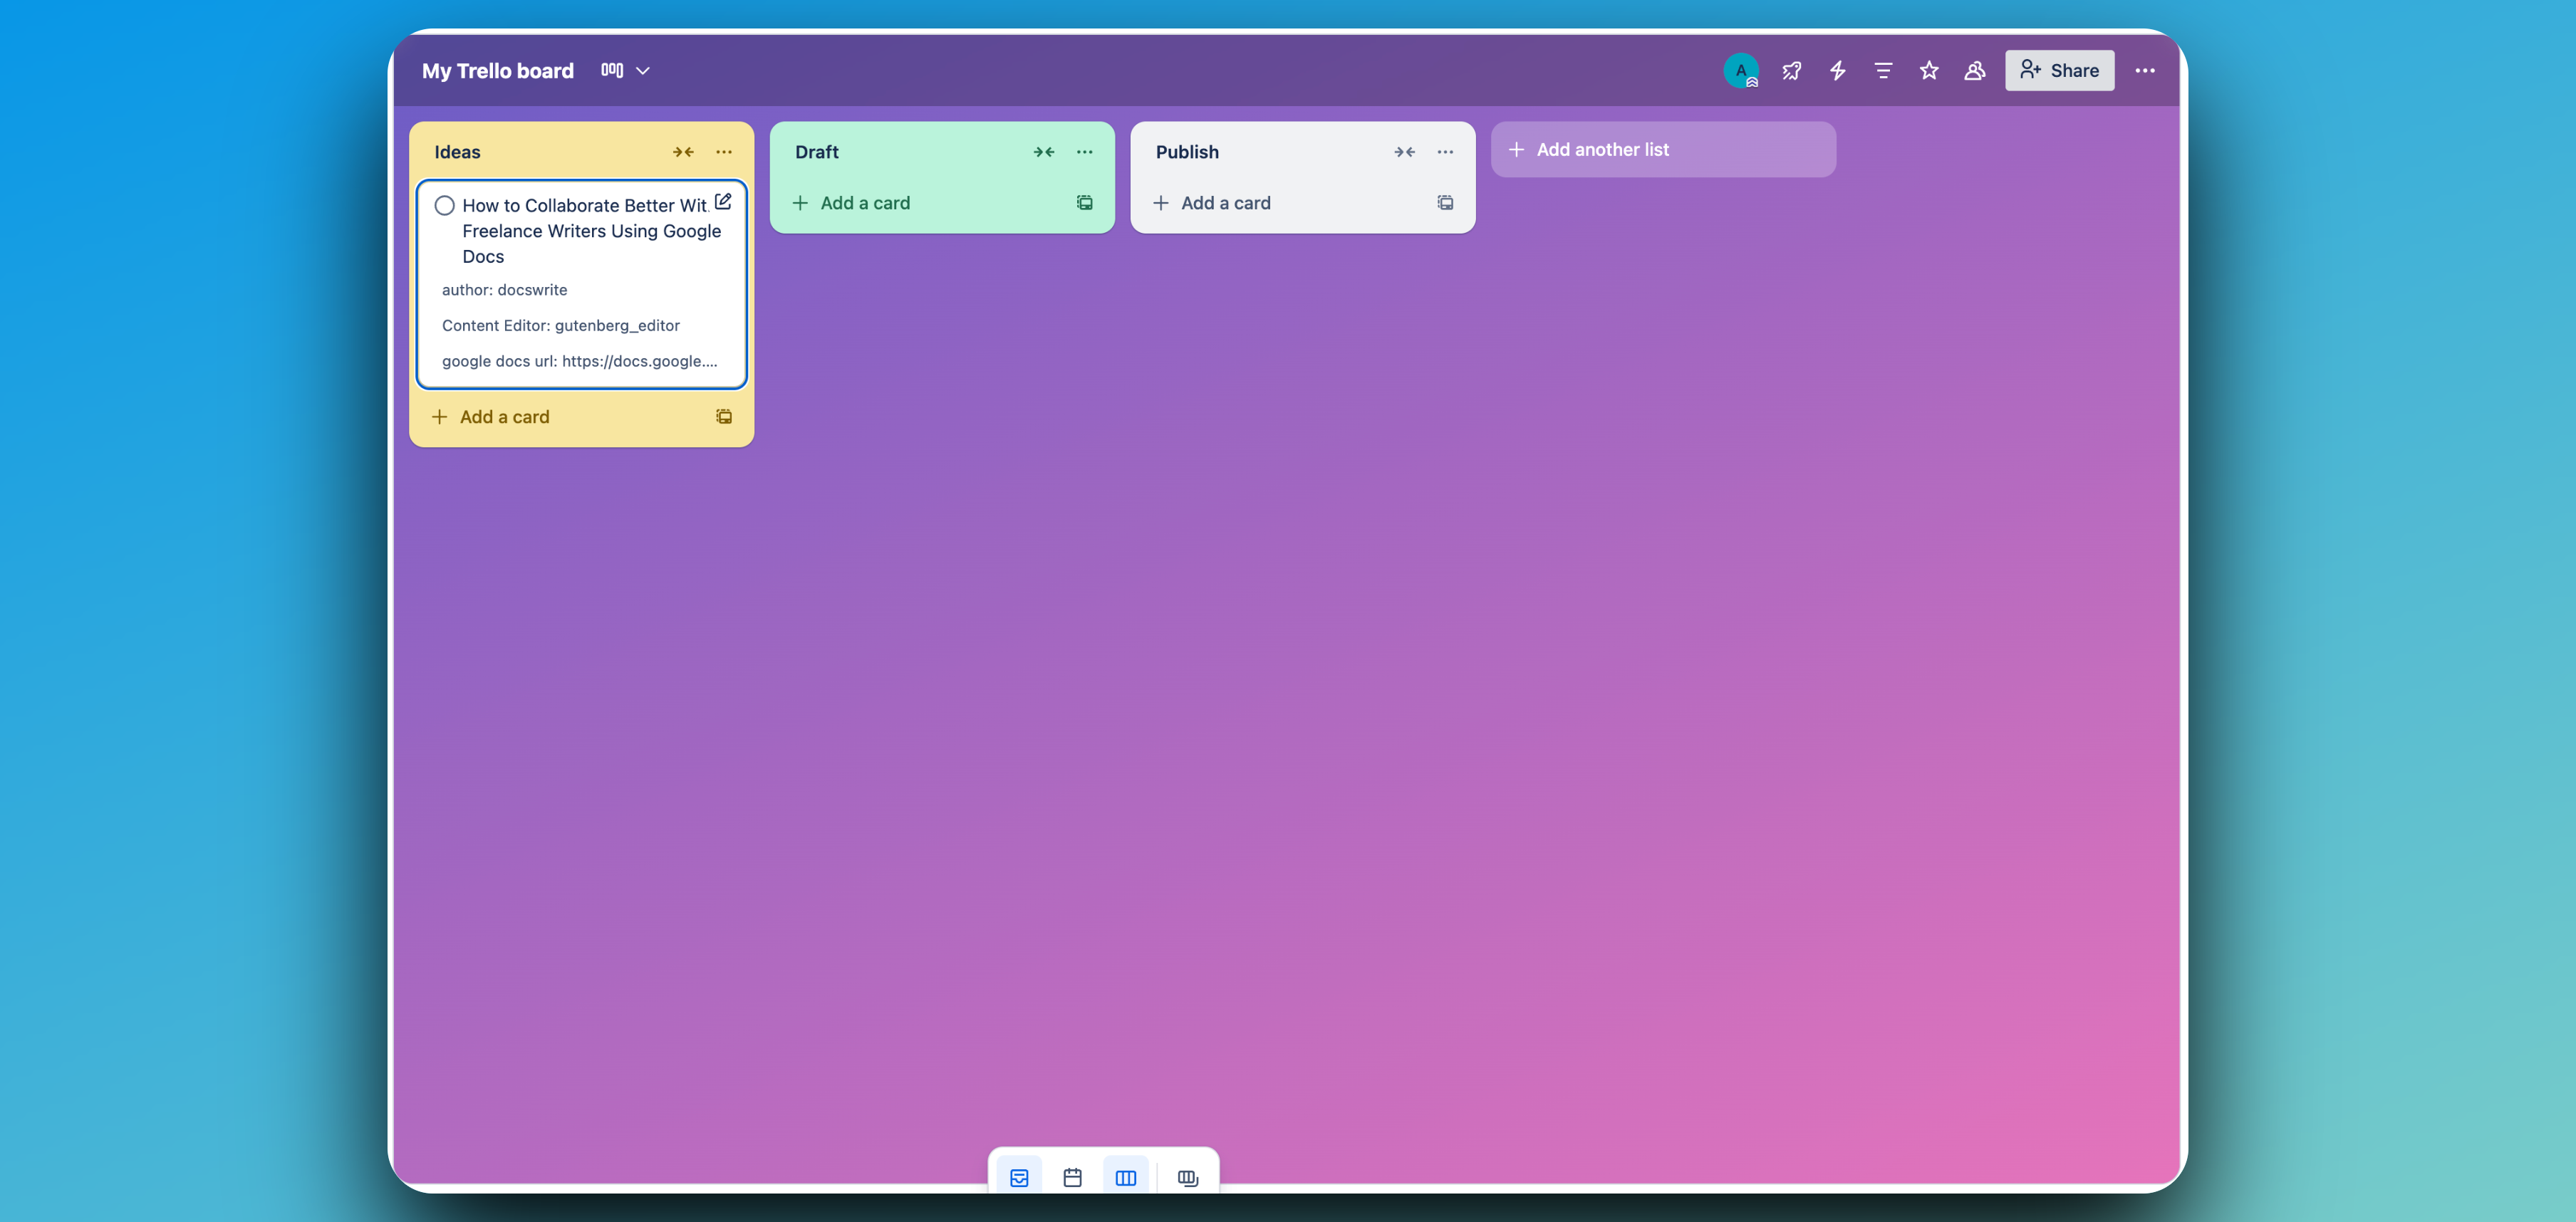This screenshot has width=2576, height=1222.
Task: Open the board menu with three dots
Action: 2145,70
